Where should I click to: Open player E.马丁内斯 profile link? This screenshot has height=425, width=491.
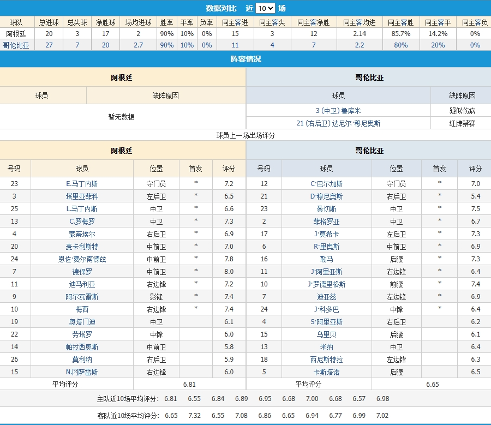tap(82, 184)
